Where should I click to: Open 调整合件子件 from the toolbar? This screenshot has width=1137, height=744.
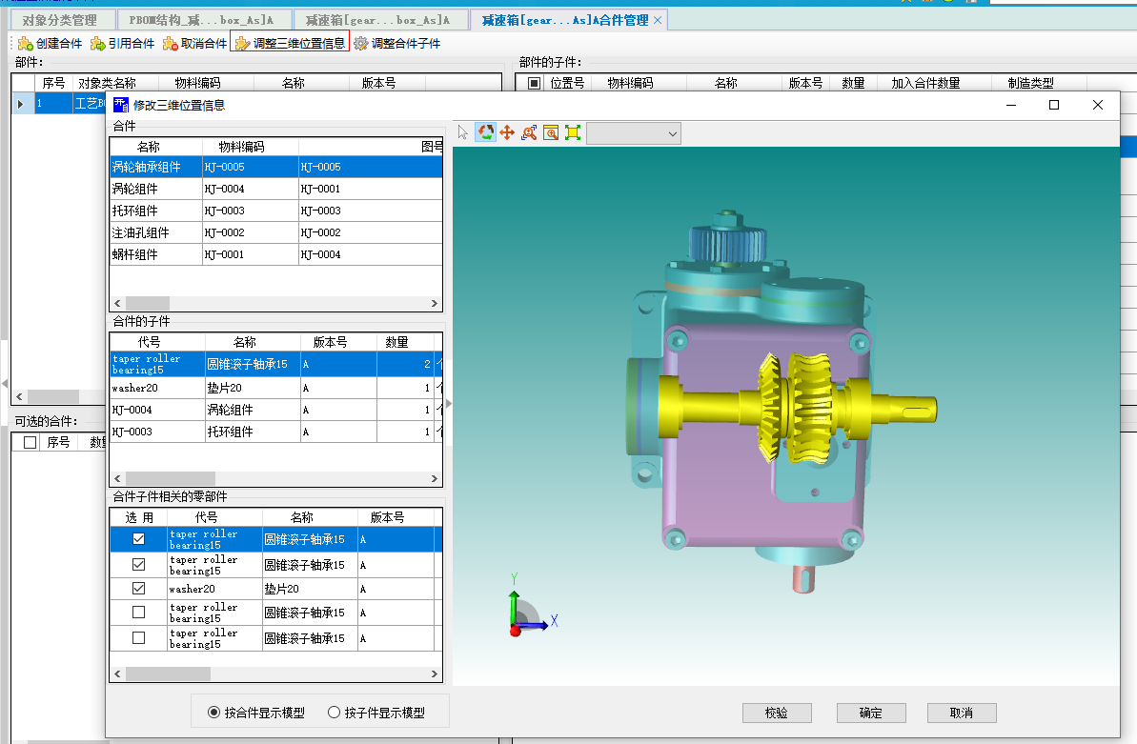(x=396, y=43)
